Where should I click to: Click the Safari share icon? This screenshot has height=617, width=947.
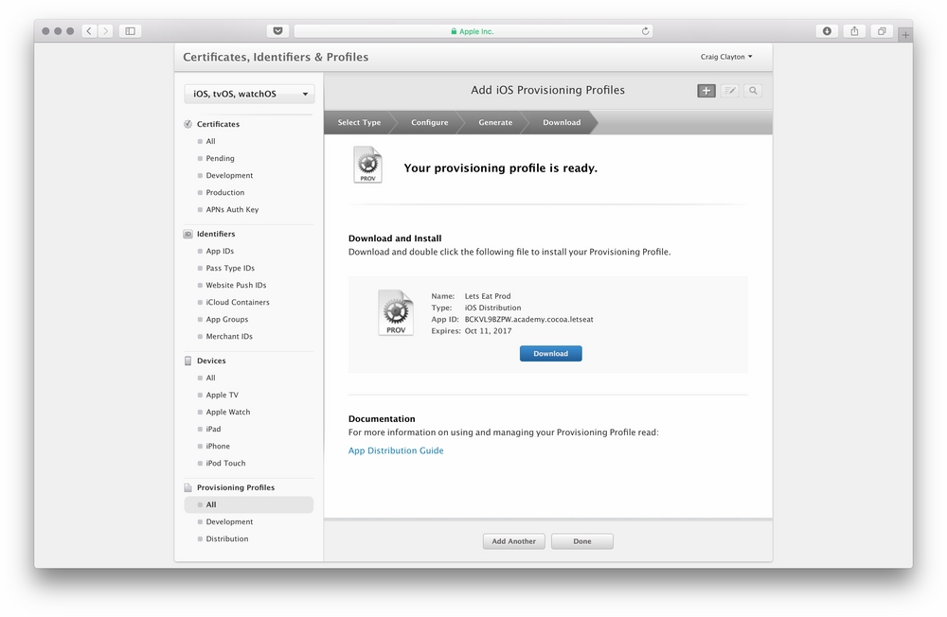click(854, 31)
